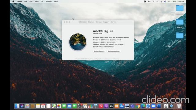Open Music app in the Dock

(x=101, y=106)
